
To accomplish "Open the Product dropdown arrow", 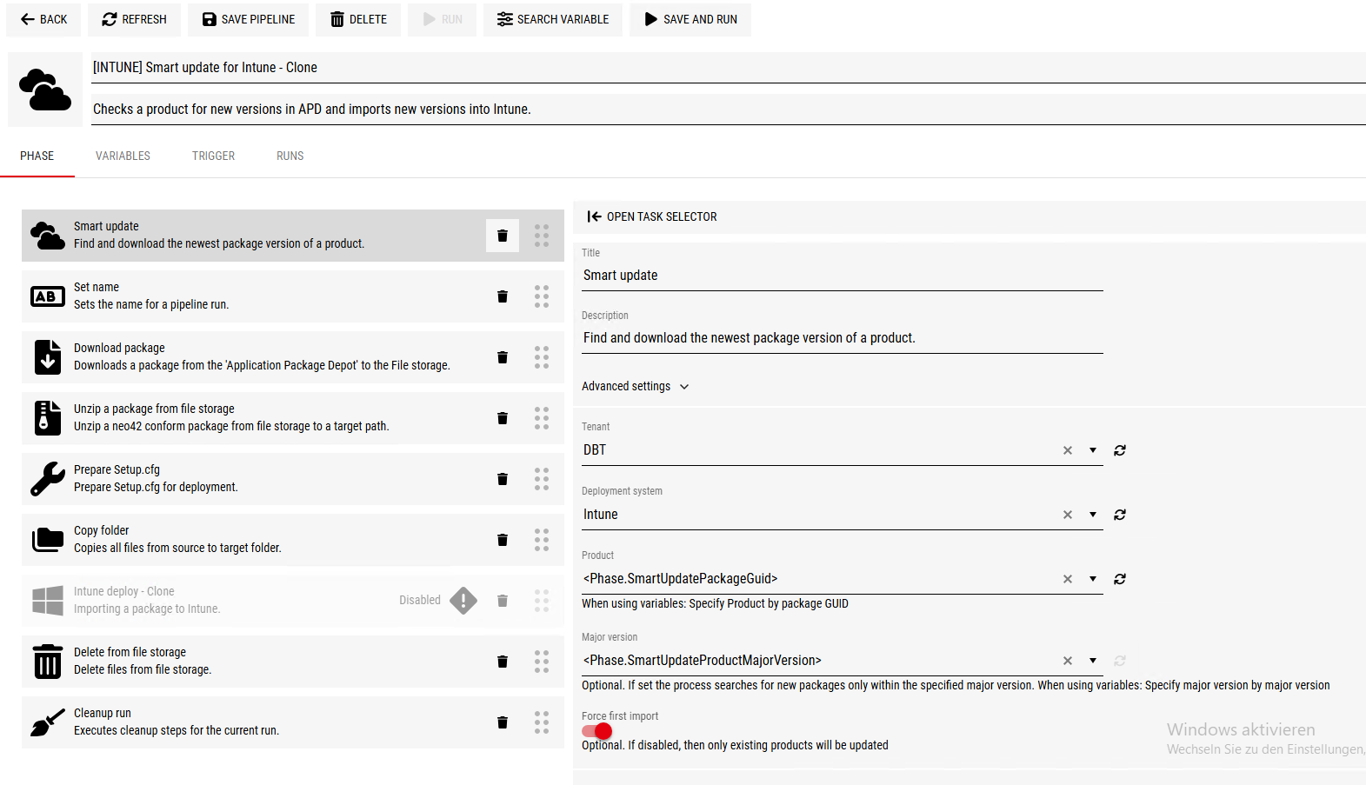I will tap(1093, 579).
